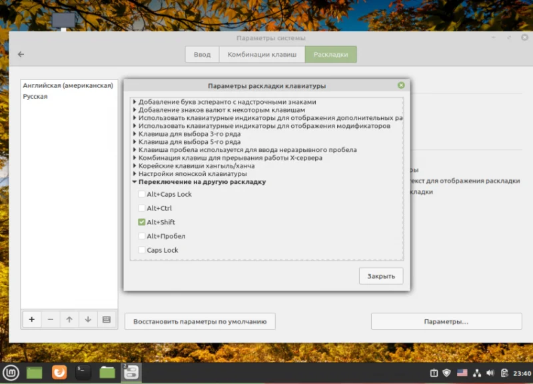Screen dimensions: 533x384
Task: Move the layout up with the arrow
Action: 69,319
